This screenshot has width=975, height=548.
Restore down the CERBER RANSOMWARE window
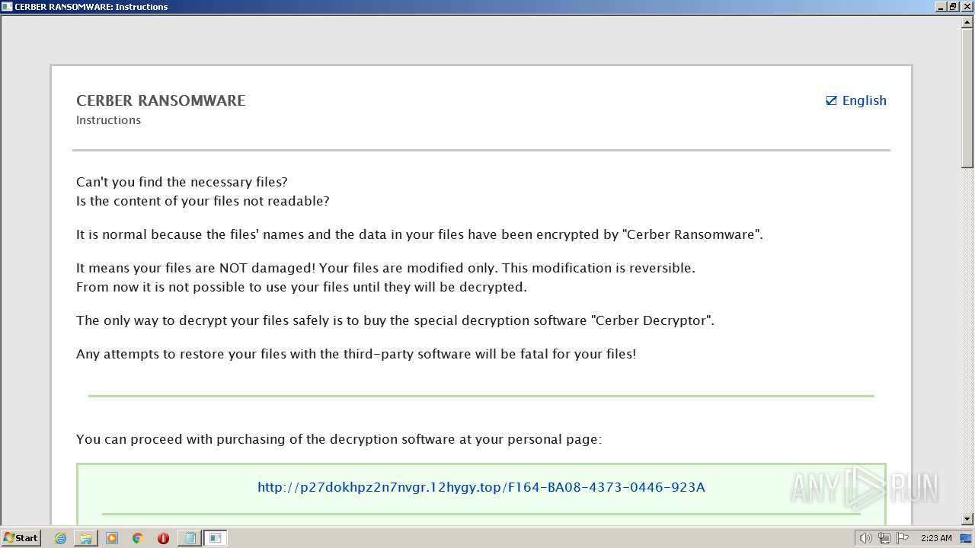tap(953, 6)
